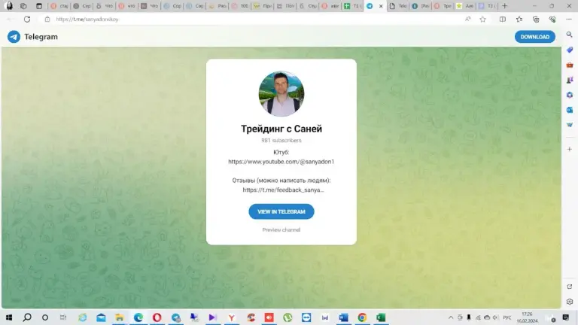Go back with the browser back arrow
Screen dimensions: 578x325
pyautogui.click(x=10, y=19)
